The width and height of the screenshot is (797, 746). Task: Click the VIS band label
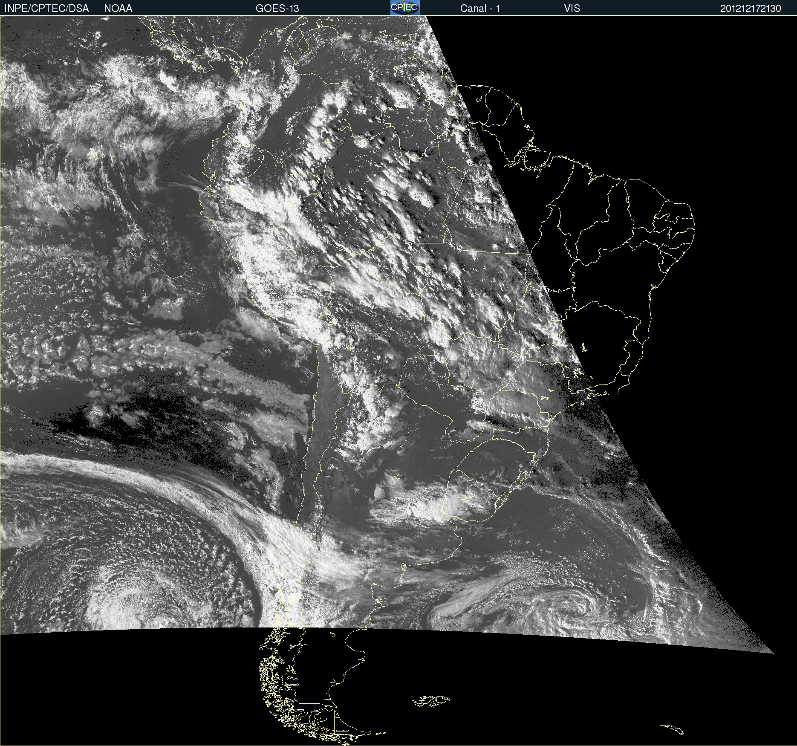point(572,9)
